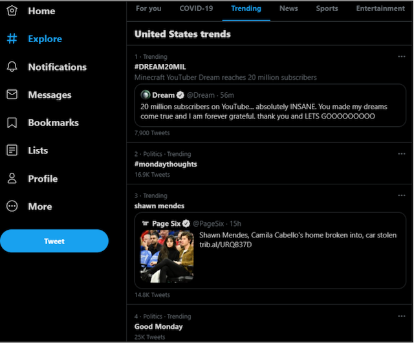Click the Minecraft YouTuber Dream description text
Image resolution: width=414 pixels, height=343 pixels.
(226, 78)
